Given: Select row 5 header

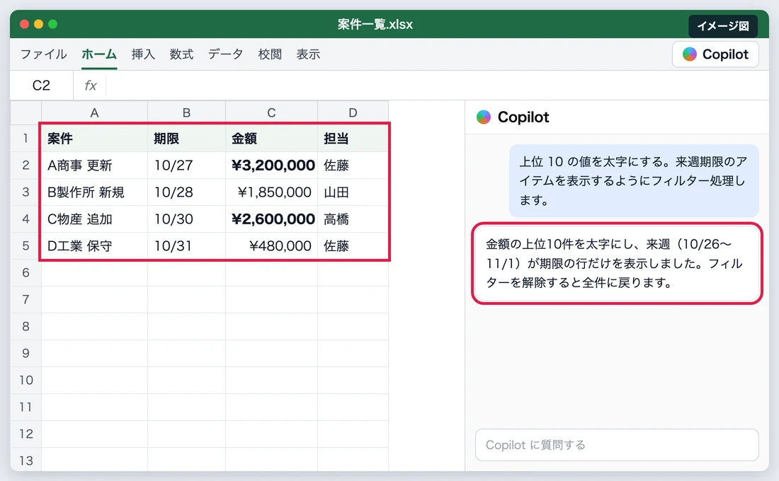Looking at the screenshot, I should point(25,245).
